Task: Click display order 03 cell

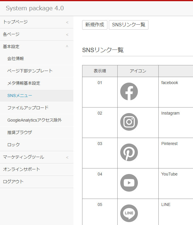Action: coord(100,153)
